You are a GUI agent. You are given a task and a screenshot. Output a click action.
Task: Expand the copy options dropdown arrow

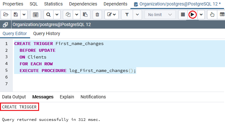click(77, 14)
